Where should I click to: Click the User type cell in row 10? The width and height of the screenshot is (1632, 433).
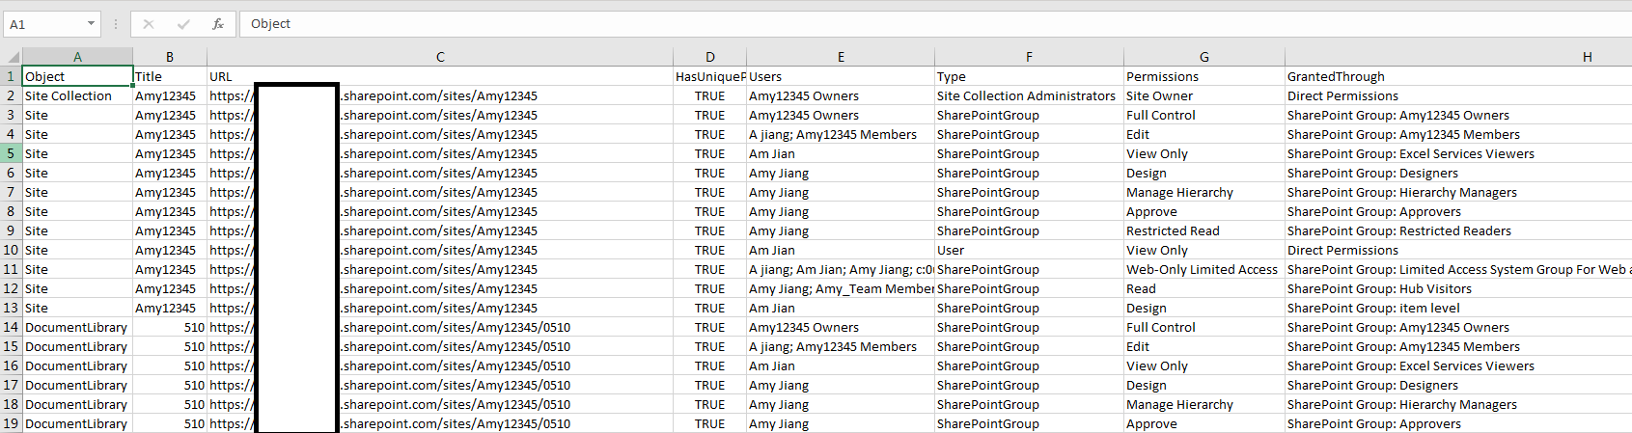pyautogui.click(x=1029, y=250)
